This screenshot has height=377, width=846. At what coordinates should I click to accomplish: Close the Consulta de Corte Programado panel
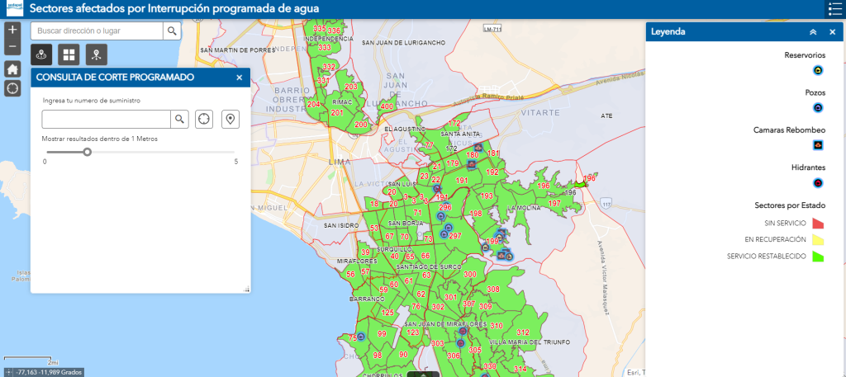pyautogui.click(x=239, y=78)
